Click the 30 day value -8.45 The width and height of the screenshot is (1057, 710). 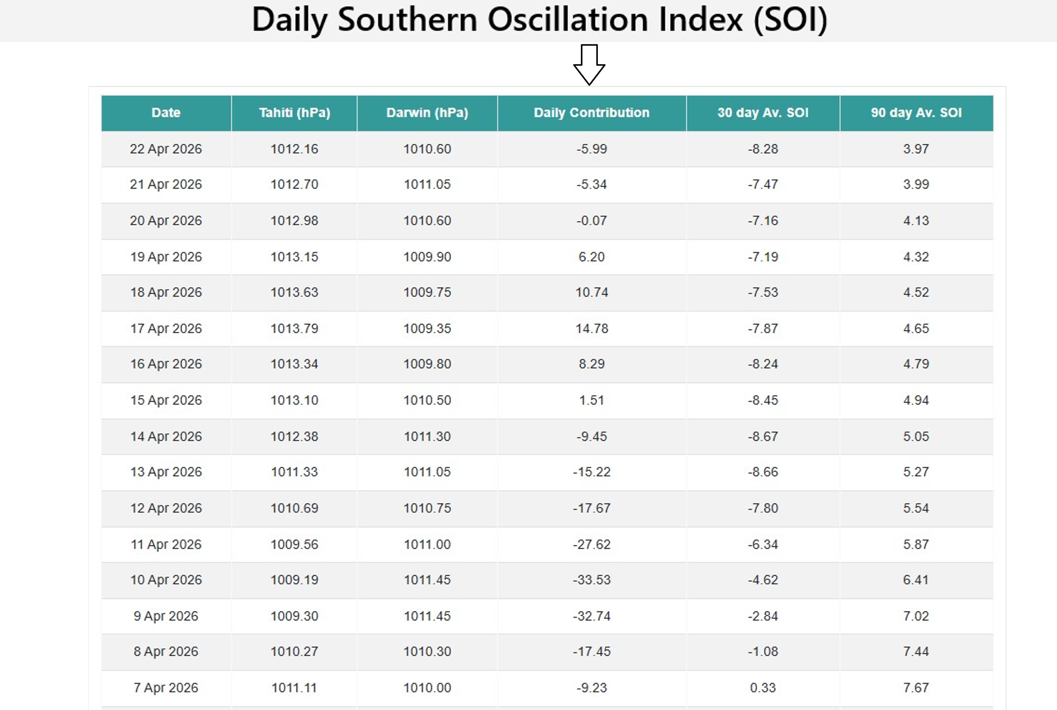(763, 400)
